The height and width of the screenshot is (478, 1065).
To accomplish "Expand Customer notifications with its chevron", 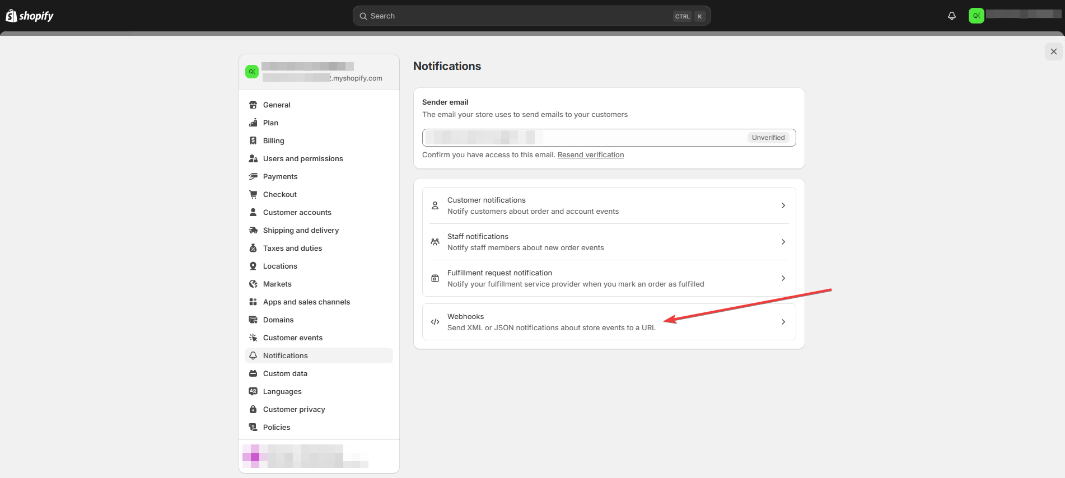I will (783, 205).
